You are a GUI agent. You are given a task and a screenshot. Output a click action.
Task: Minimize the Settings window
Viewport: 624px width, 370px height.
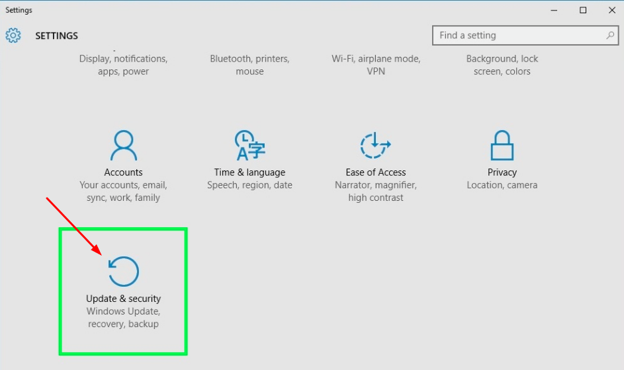554,11
